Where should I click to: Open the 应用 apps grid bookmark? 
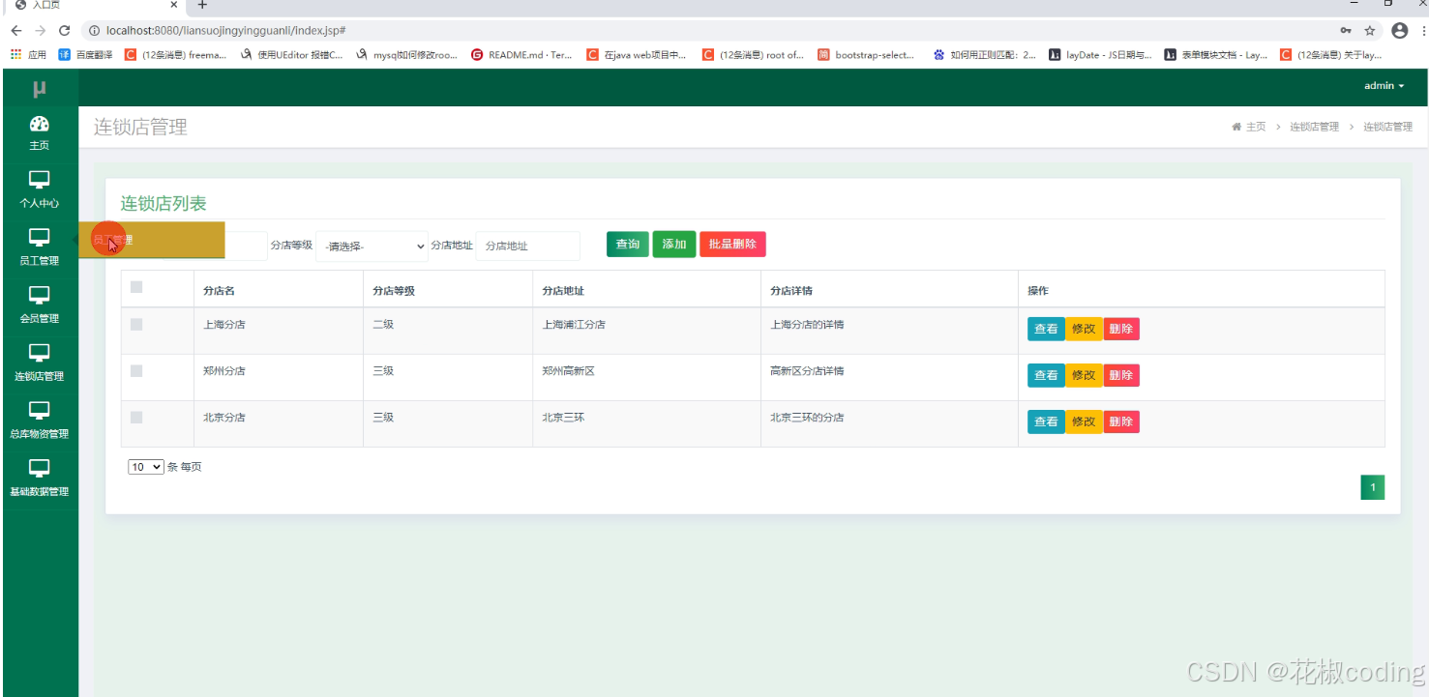[x=28, y=55]
